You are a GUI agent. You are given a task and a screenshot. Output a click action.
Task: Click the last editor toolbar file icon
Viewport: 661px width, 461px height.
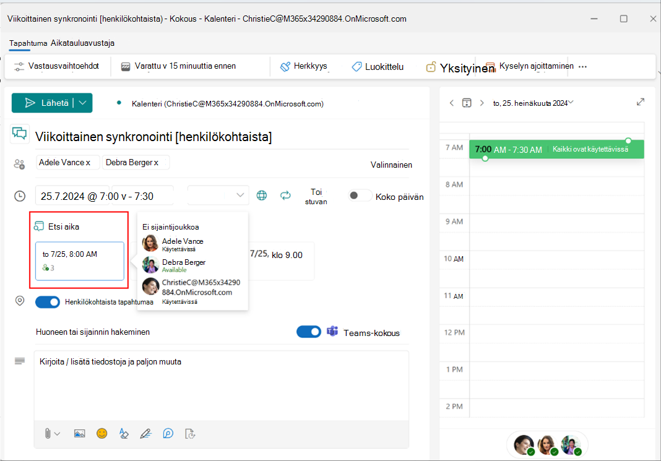coord(190,434)
